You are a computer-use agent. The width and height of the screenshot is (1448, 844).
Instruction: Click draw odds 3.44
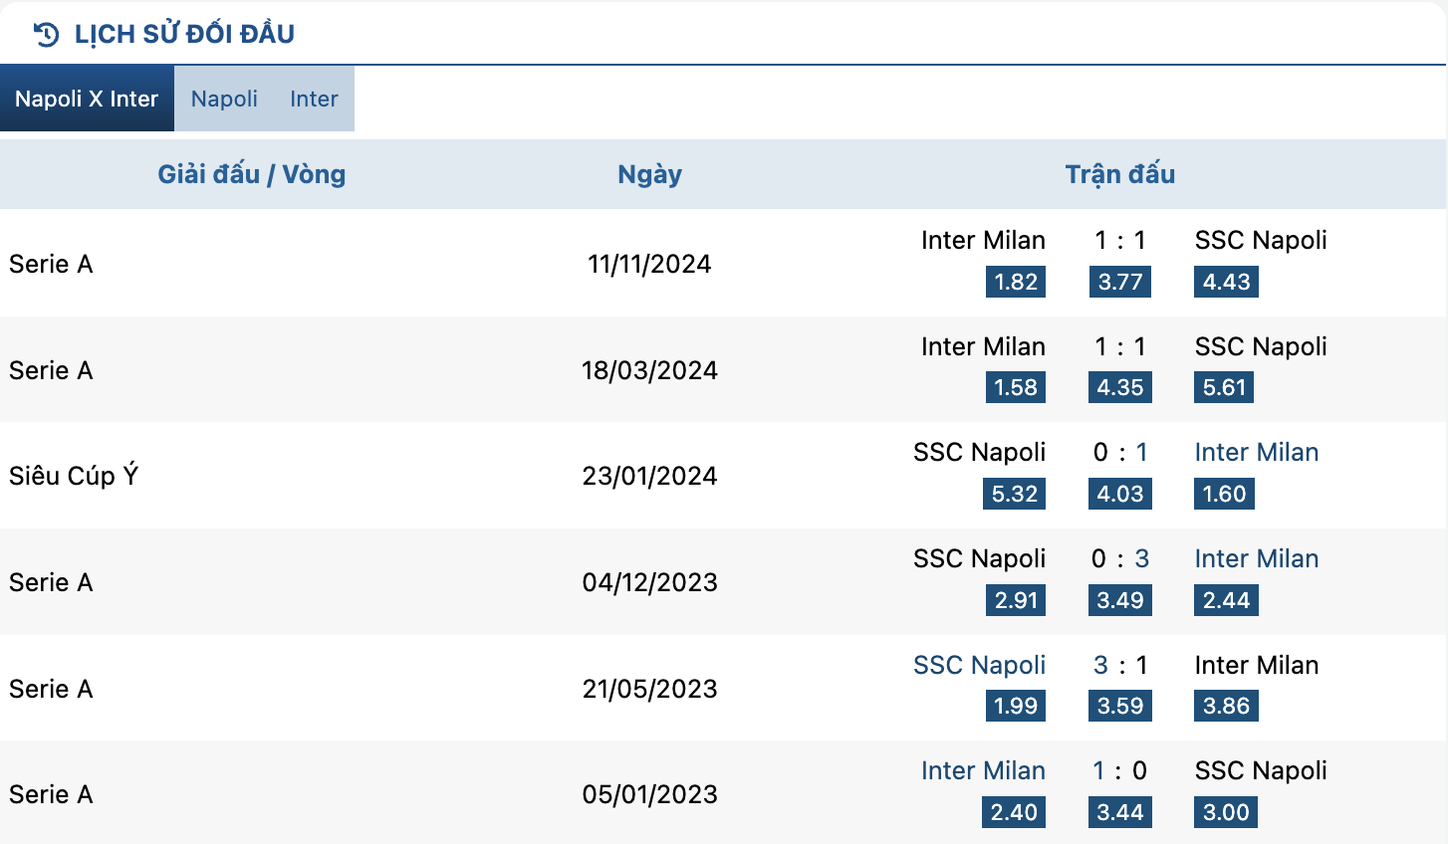pyautogui.click(x=1120, y=812)
